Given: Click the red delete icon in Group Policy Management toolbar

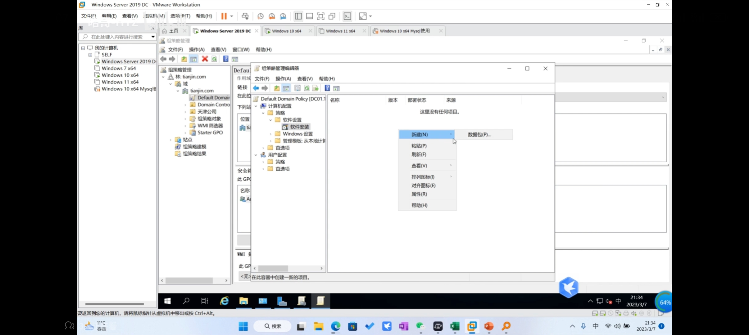Looking at the screenshot, I should tap(205, 59).
